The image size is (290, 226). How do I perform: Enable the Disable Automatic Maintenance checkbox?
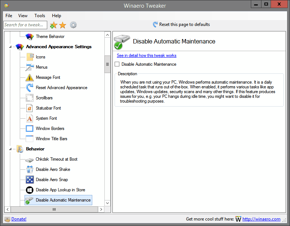(x=117, y=64)
